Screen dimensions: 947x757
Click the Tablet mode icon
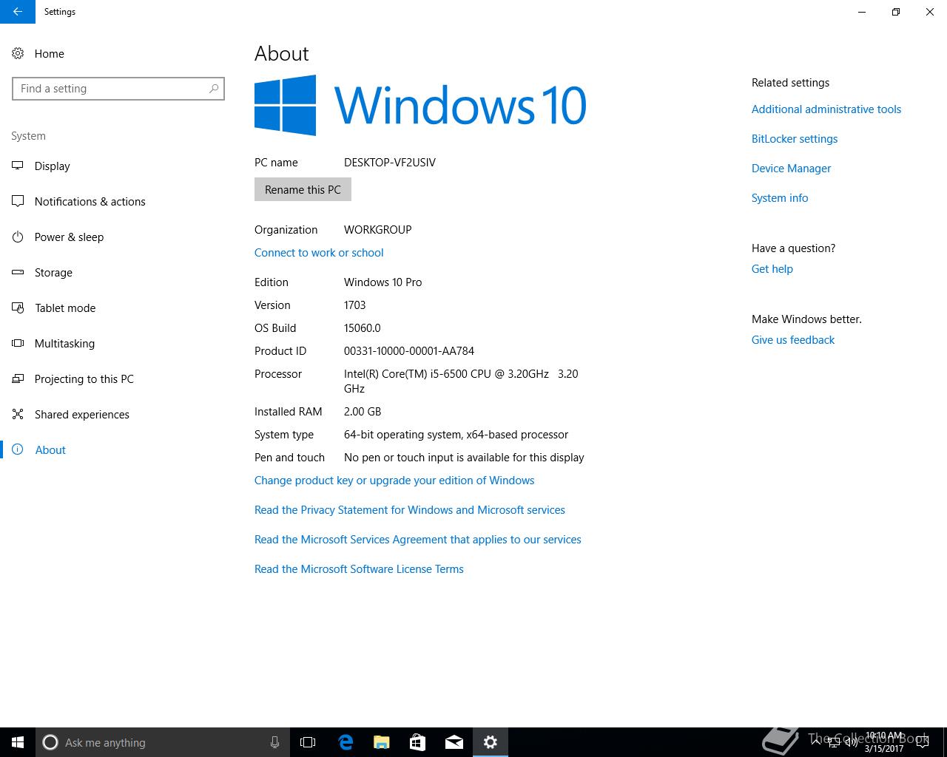18,308
